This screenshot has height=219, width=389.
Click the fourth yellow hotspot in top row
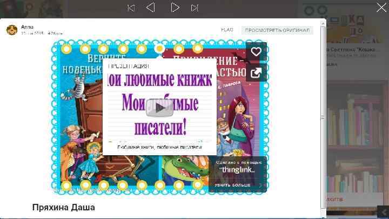(123, 49)
